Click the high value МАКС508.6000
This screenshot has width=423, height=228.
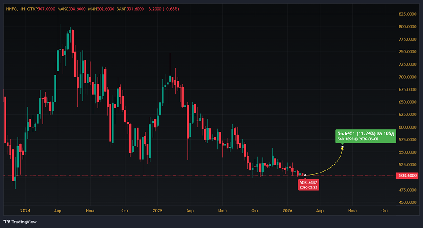coord(71,9)
